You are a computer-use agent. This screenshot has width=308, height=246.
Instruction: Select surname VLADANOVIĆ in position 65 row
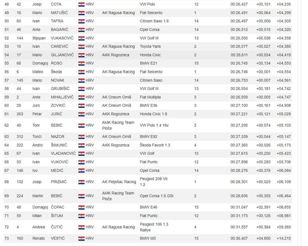(63, 153)
